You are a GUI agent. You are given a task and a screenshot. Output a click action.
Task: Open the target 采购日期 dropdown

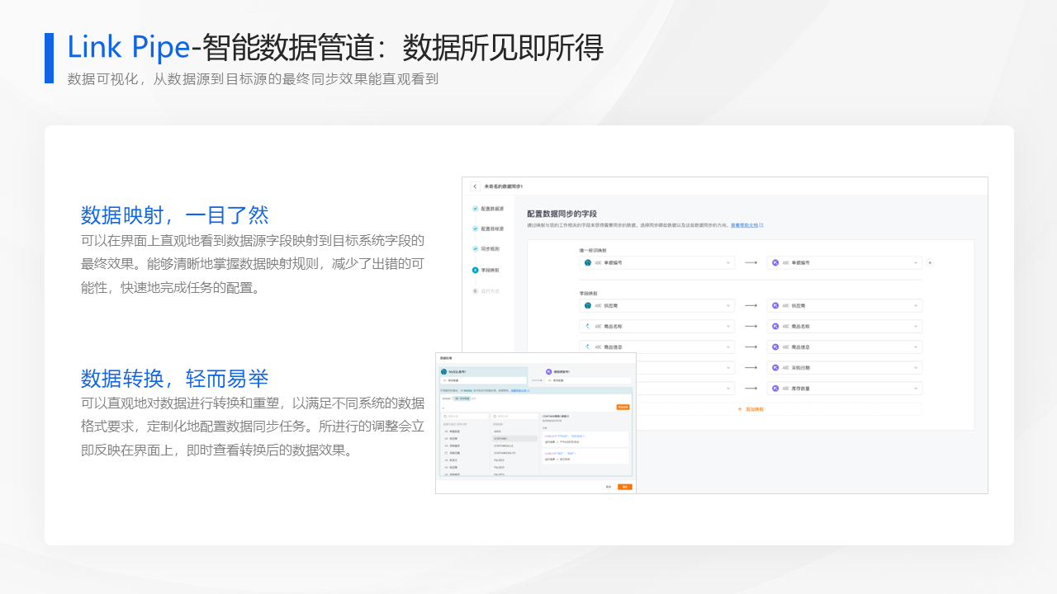tap(844, 367)
